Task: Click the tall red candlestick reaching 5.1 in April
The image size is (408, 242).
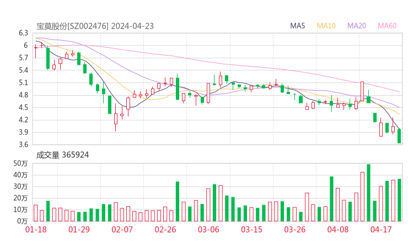Action: coord(362,91)
